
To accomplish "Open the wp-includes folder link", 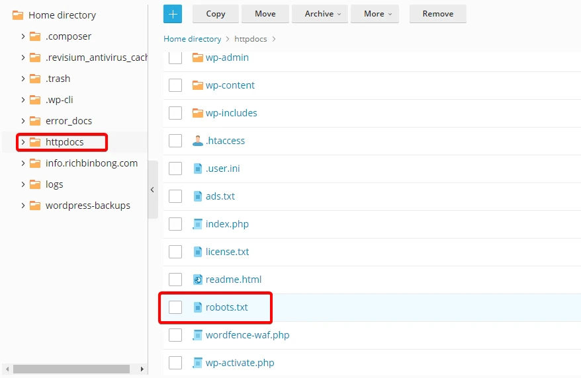I will 231,113.
